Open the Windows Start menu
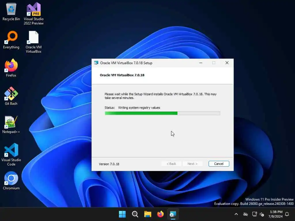 (x=122, y=214)
